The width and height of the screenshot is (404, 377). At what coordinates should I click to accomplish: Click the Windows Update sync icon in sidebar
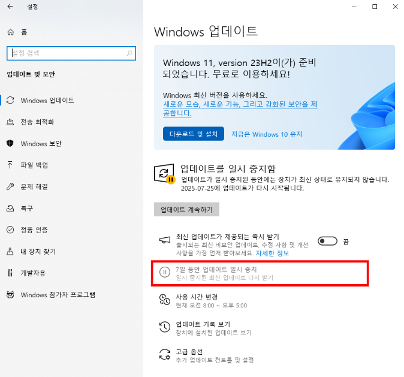10,100
